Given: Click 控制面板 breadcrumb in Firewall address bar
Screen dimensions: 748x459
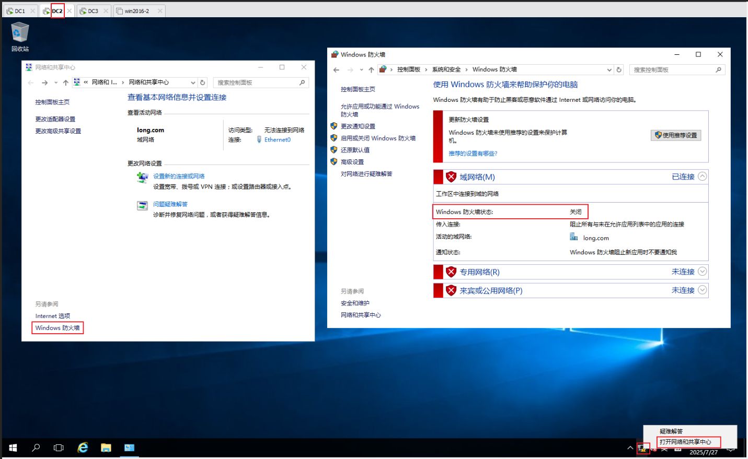Looking at the screenshot, I should pyautogui.click(x=409, y=69).
